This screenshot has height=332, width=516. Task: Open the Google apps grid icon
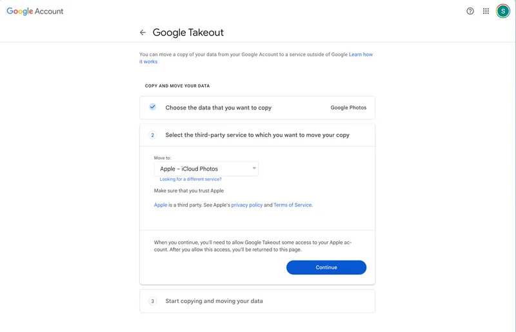click(x=486, y=11)
